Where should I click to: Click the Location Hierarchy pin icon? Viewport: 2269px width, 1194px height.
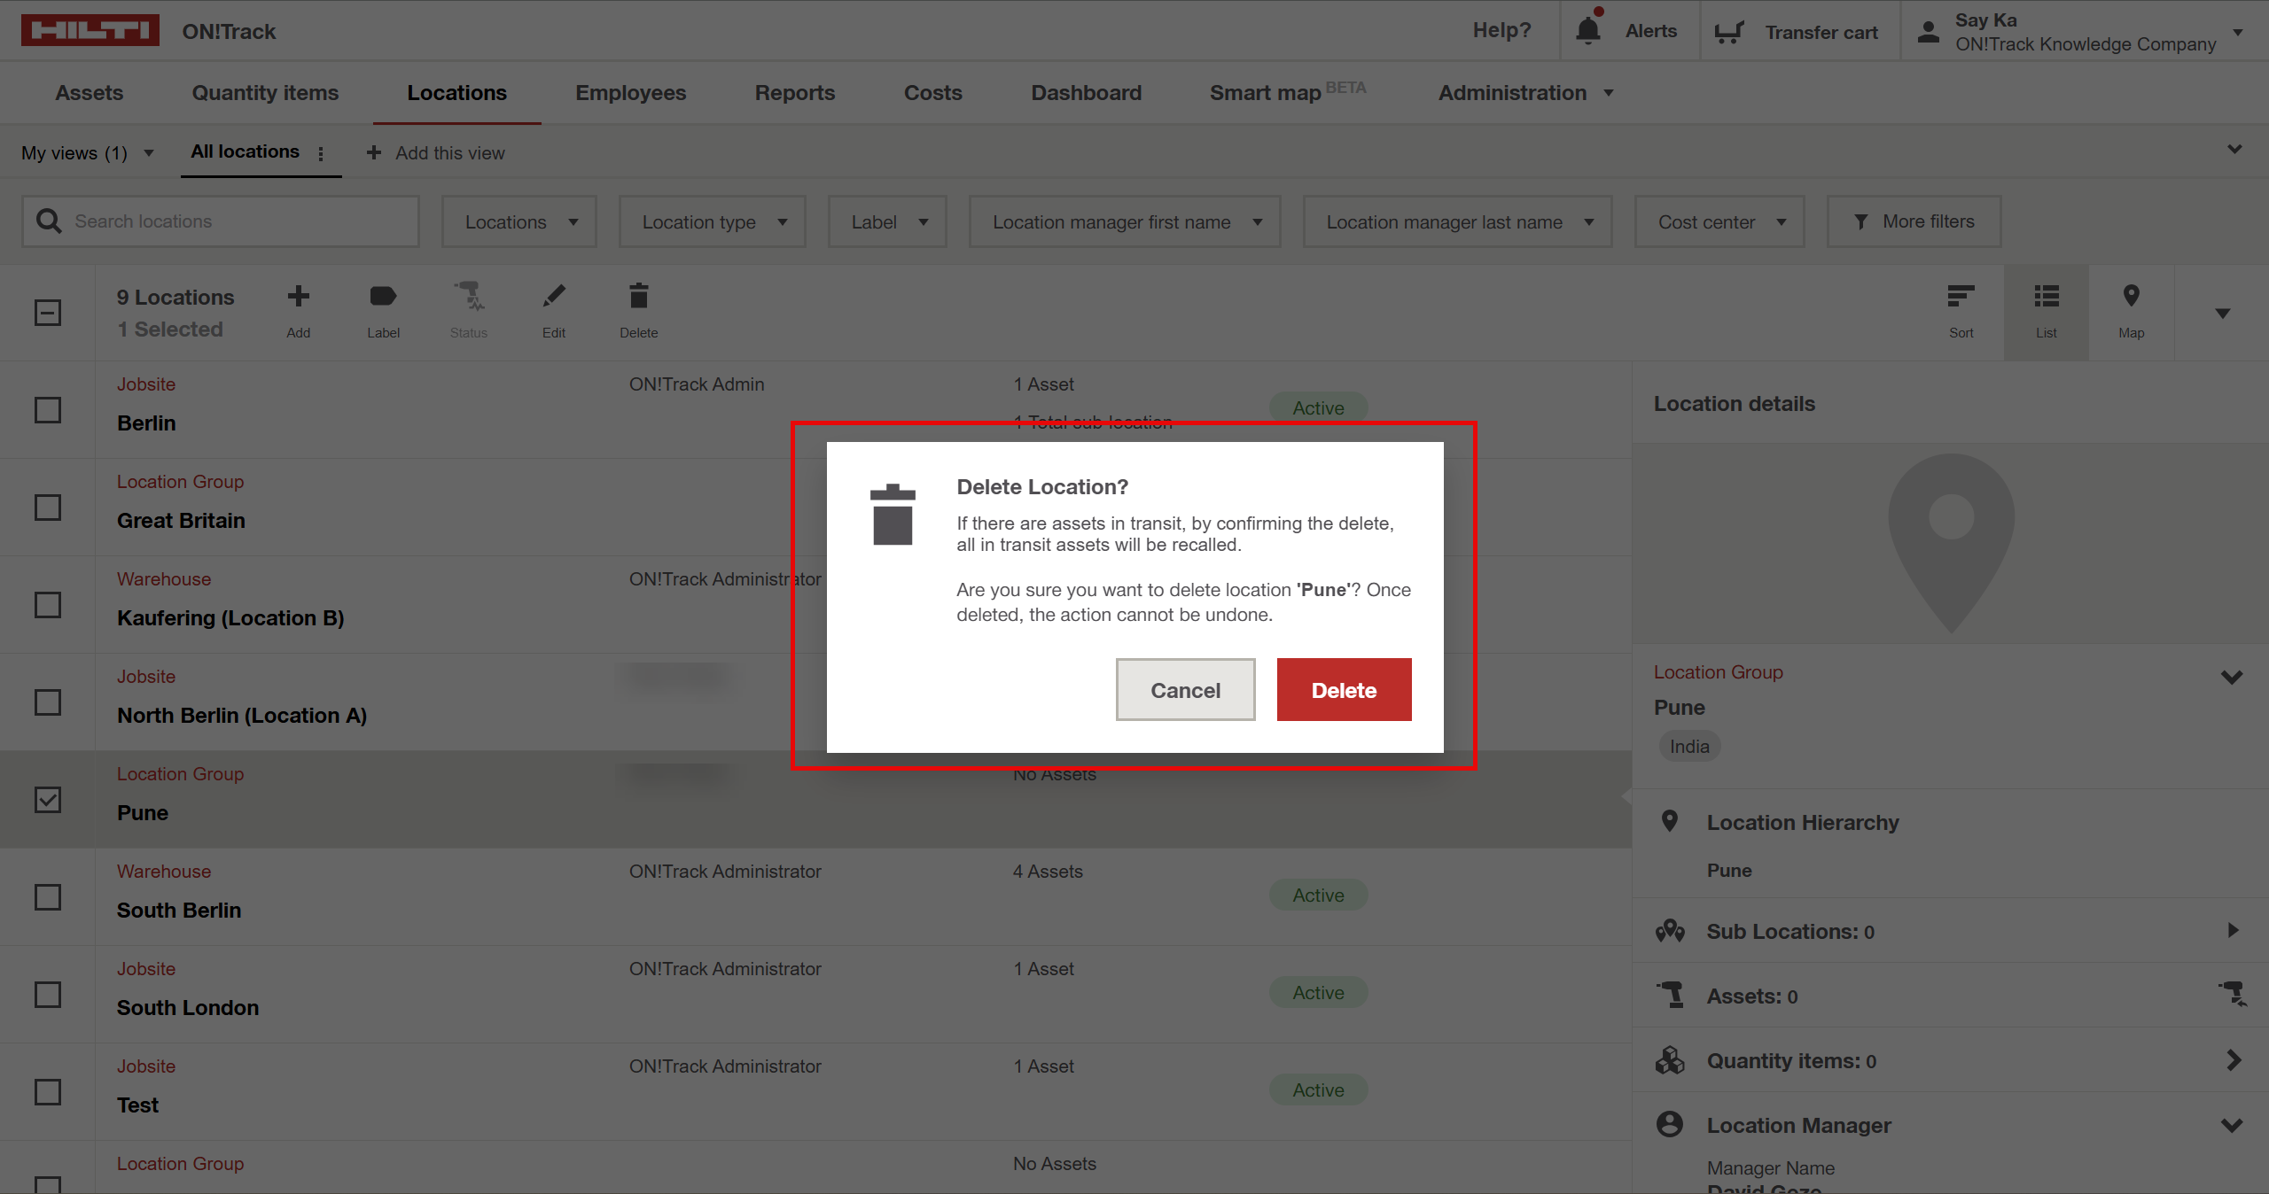coord(1669,821)
